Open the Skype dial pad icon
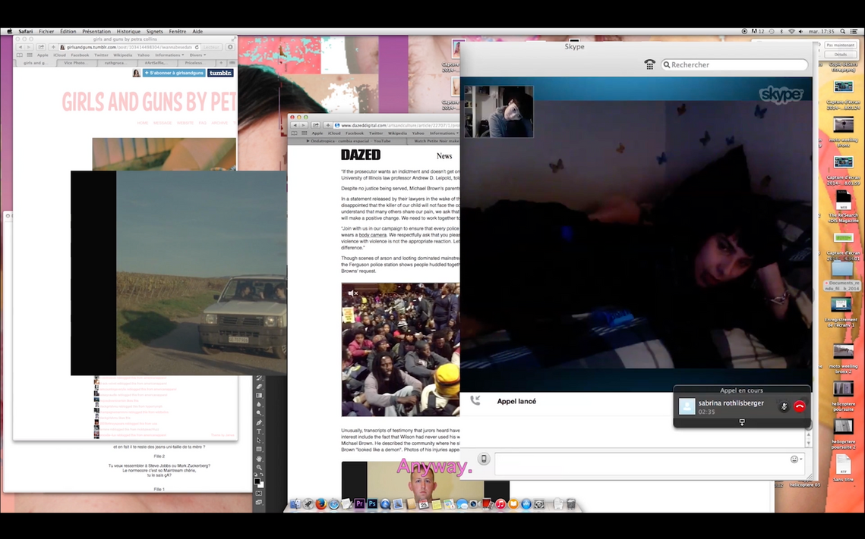Screen dimensions: 865x539 point(649,64)
